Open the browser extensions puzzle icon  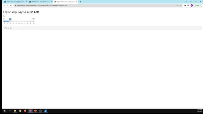click(185, 5)
